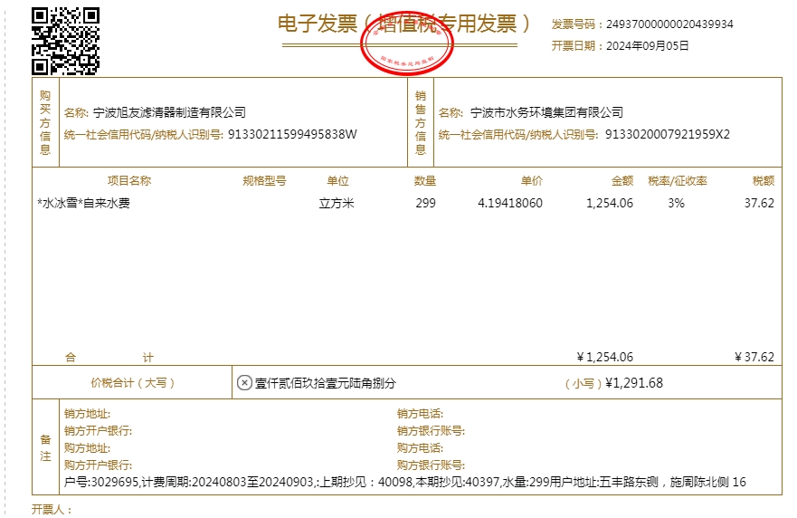Image resolution: width=797 pixels, height=518 pixels.
Task: Click the QR code in the top-left corner
Action: click(x=65, y=40)
